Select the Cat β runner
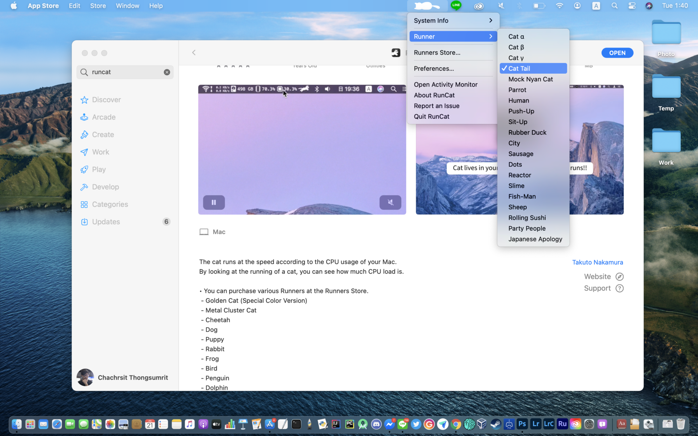 click(533, 47)
